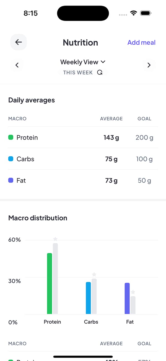The image size is (166, 361).
Task: Select the Nutrition header title
Action: pos(80,42)
